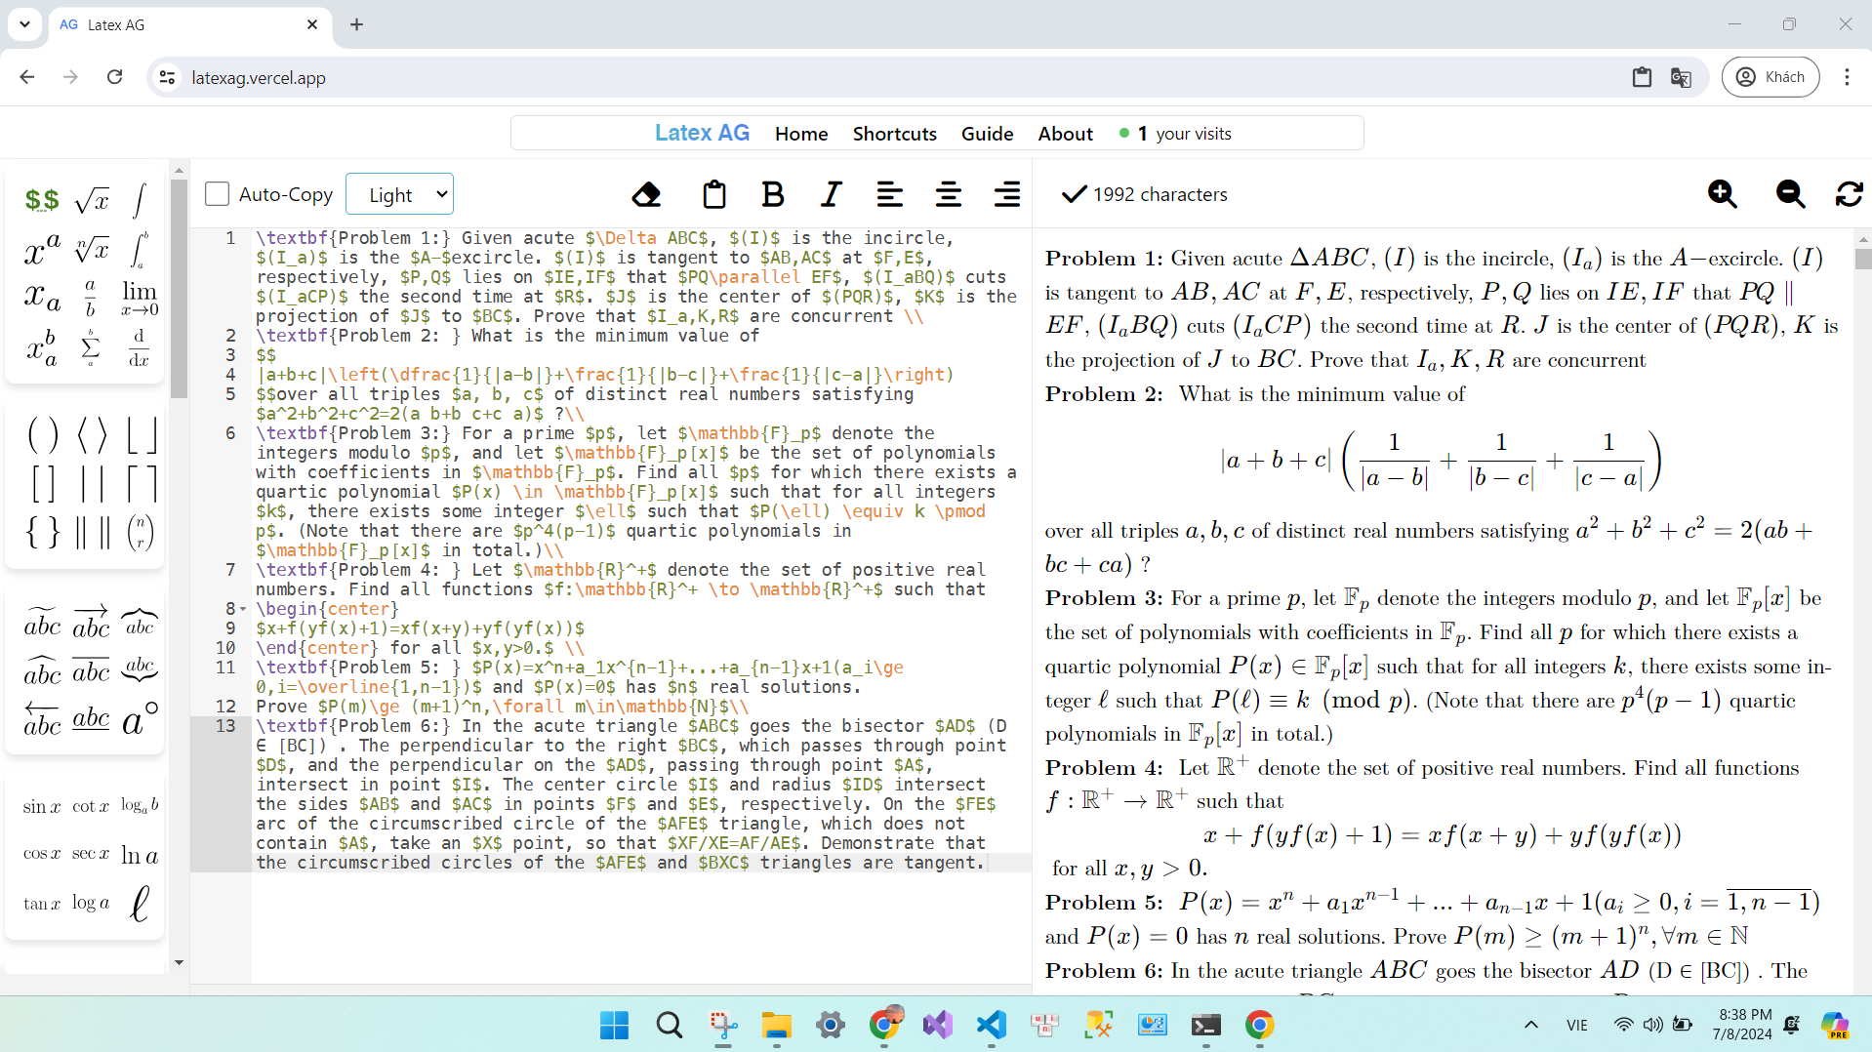
Task: Click the translate page icon
Action: [x=1681, y=77]
